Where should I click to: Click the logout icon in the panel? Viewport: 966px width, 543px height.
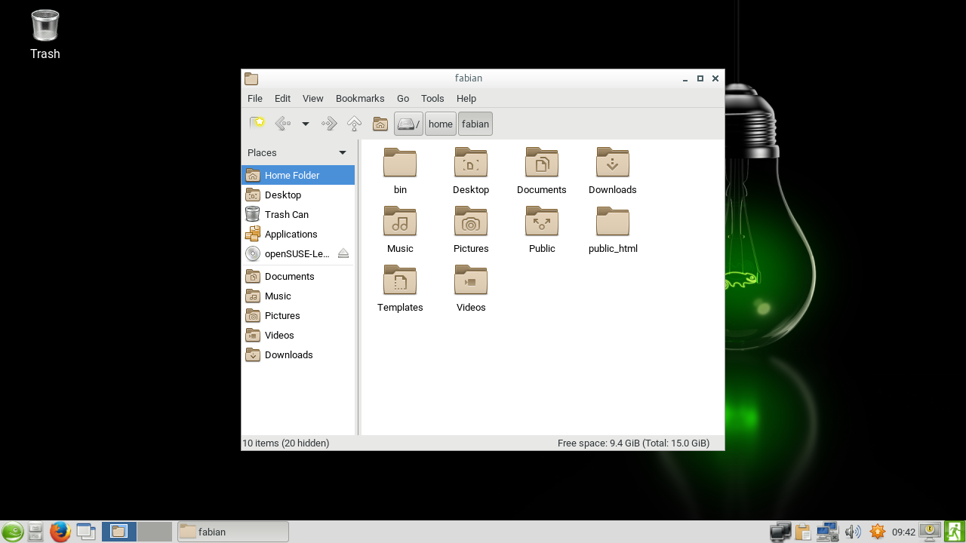[955, 532]
